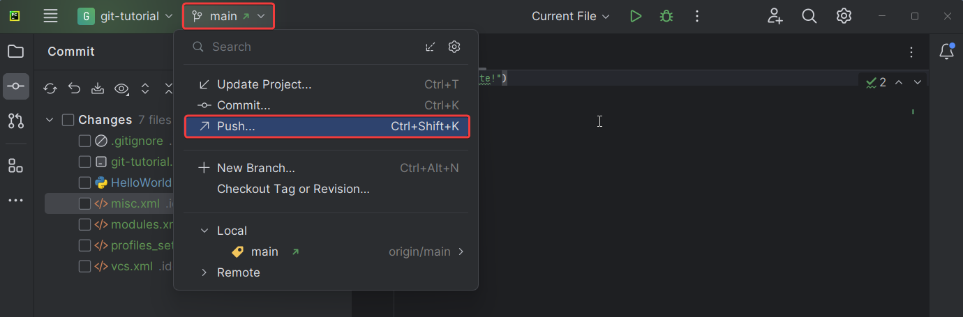Open the main branch dropdown

point(228,16)
